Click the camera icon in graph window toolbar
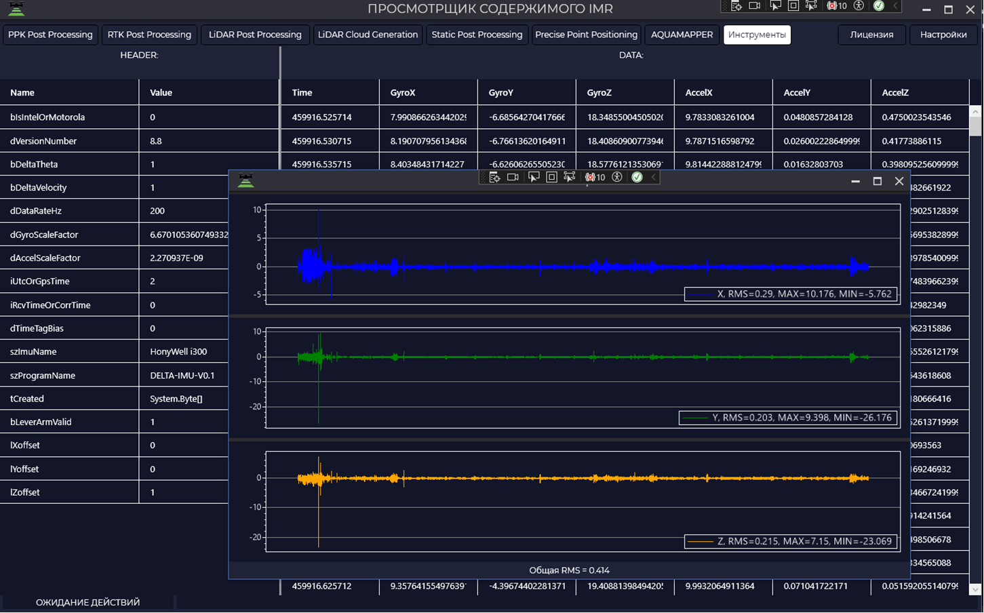The height and width of the screenshot is (613, 984). [x=513, y=177]
